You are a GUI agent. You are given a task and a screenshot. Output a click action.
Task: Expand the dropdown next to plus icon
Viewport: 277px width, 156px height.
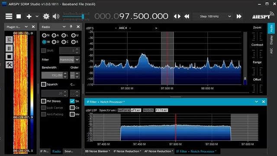37,16
